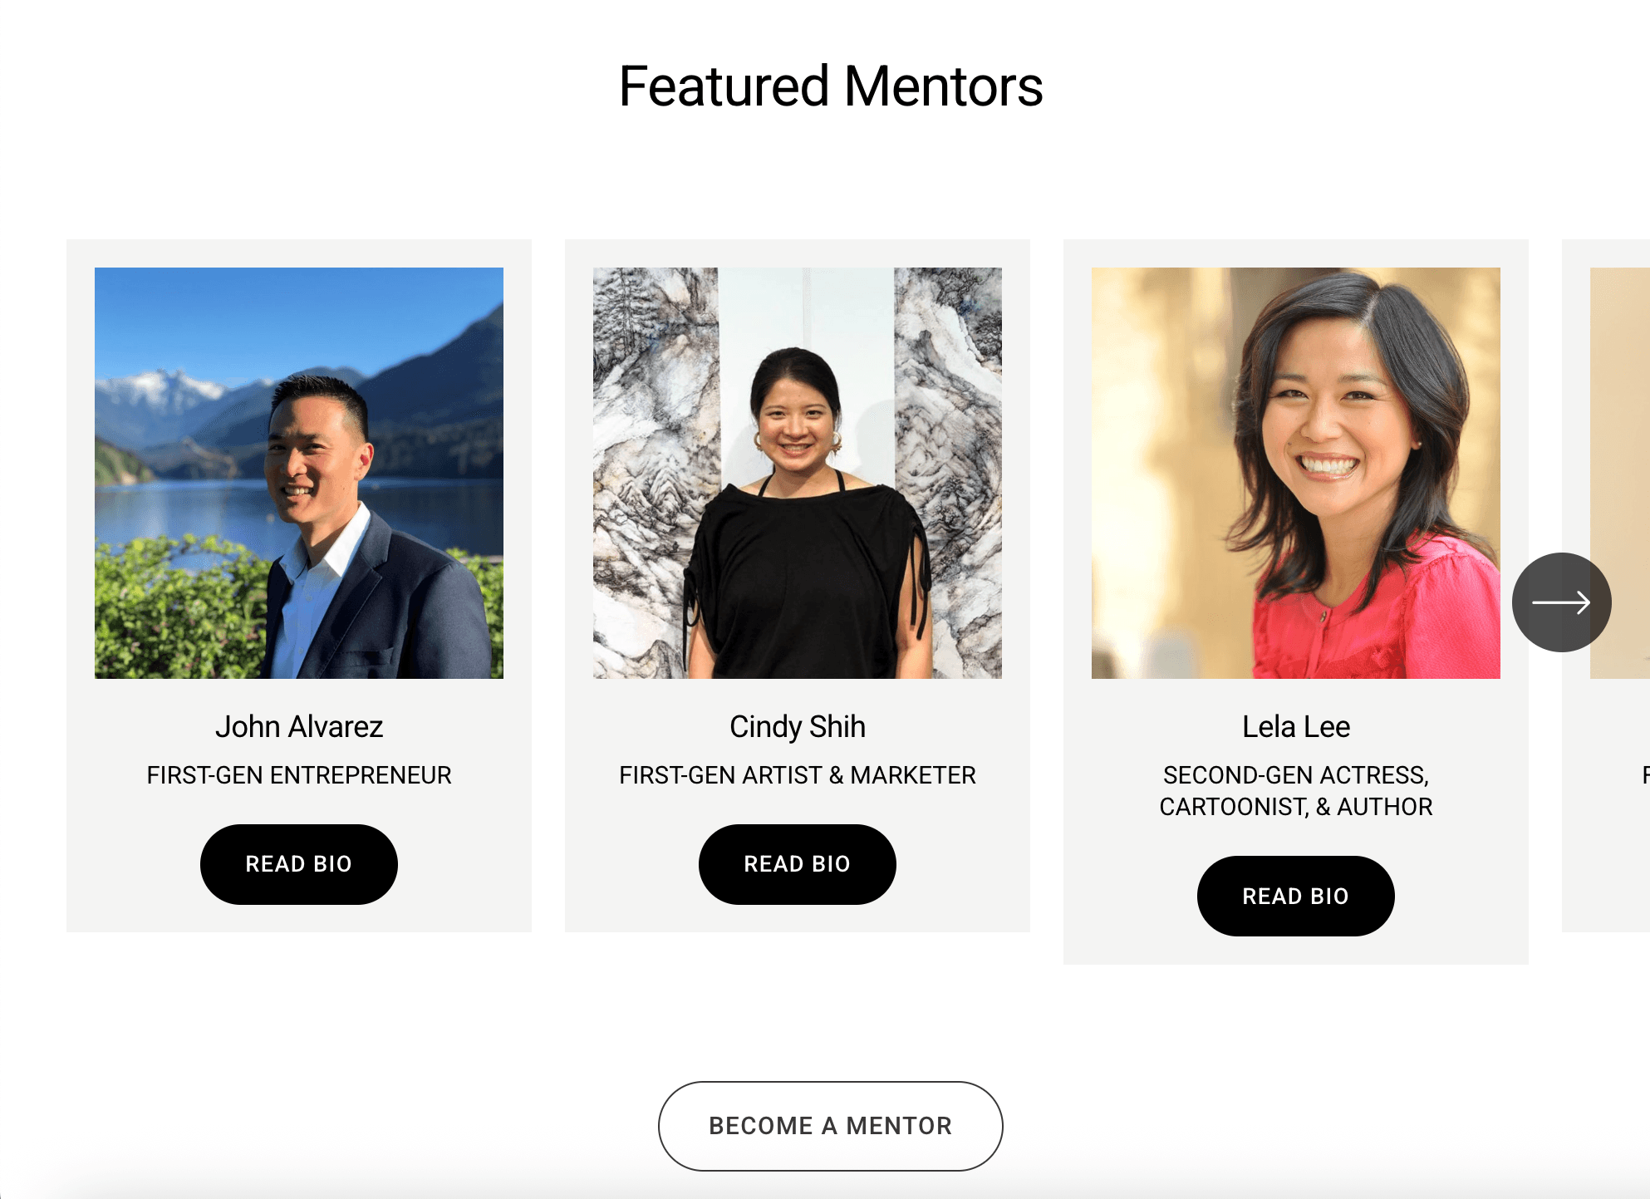Open Cindy Shih's Read Bio button
Image resolution: width=1650 pixels, height=1199 pixels.
click(x=798, y=864)
